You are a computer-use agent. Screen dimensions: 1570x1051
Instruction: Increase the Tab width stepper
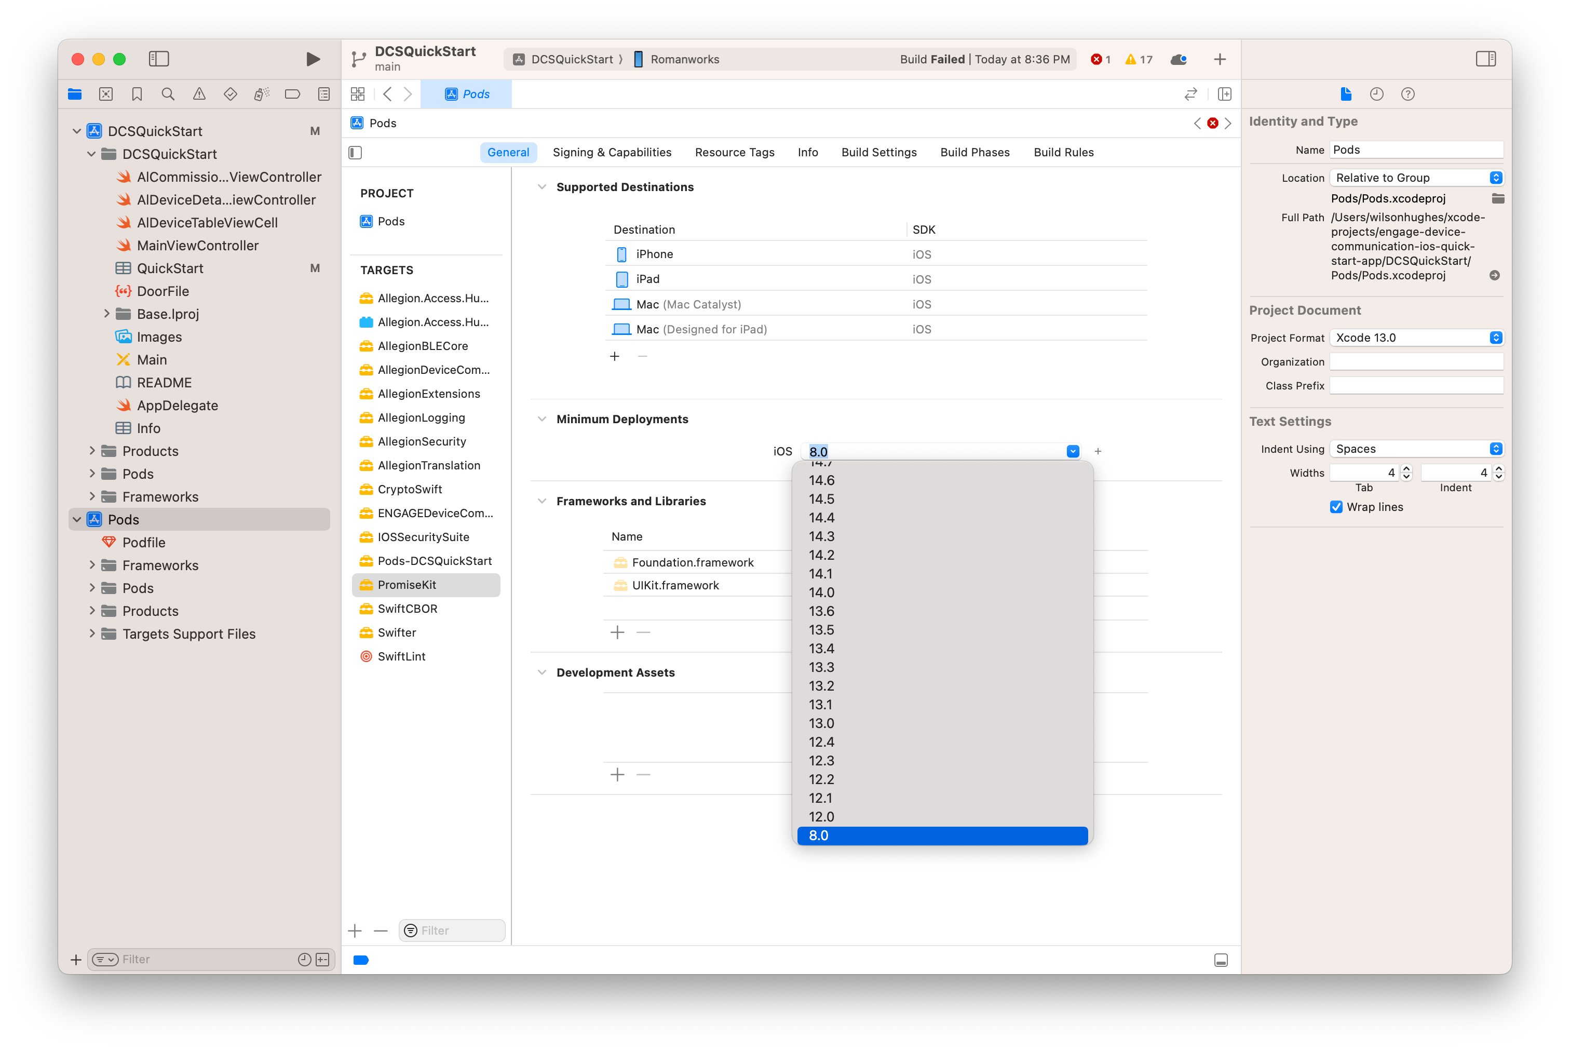(x=1406, y=468)
